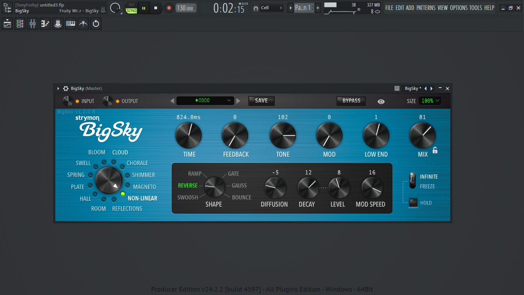
Task: Toggle the eye visibility icon in BigSky
Action: tap(381, 101)
